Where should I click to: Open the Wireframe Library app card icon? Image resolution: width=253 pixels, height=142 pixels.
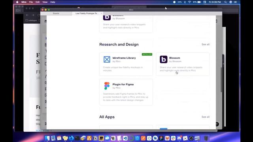107,60
